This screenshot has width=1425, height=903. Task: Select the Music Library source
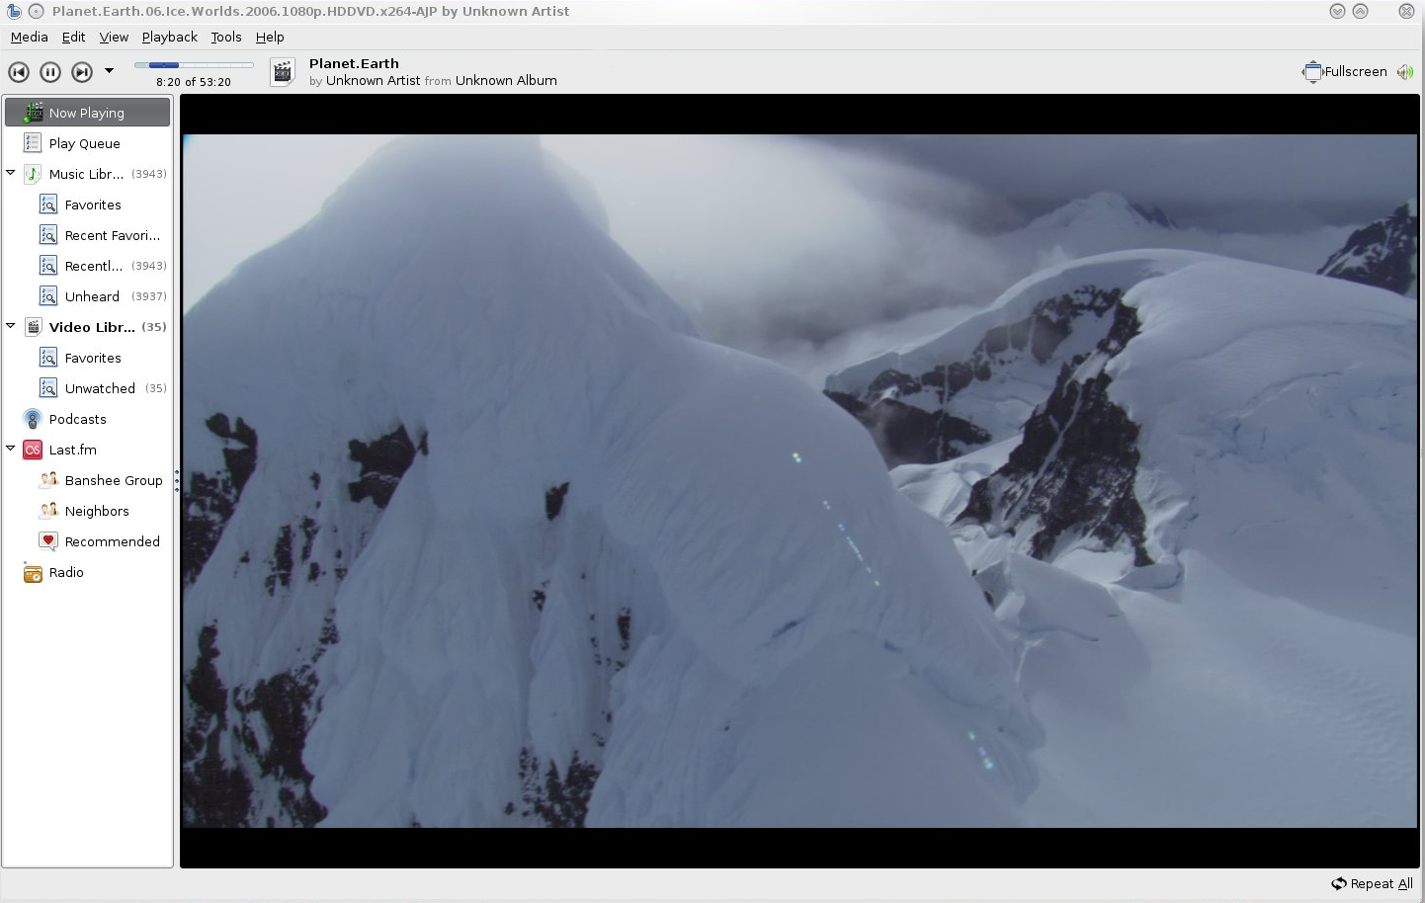click(87, 174)
